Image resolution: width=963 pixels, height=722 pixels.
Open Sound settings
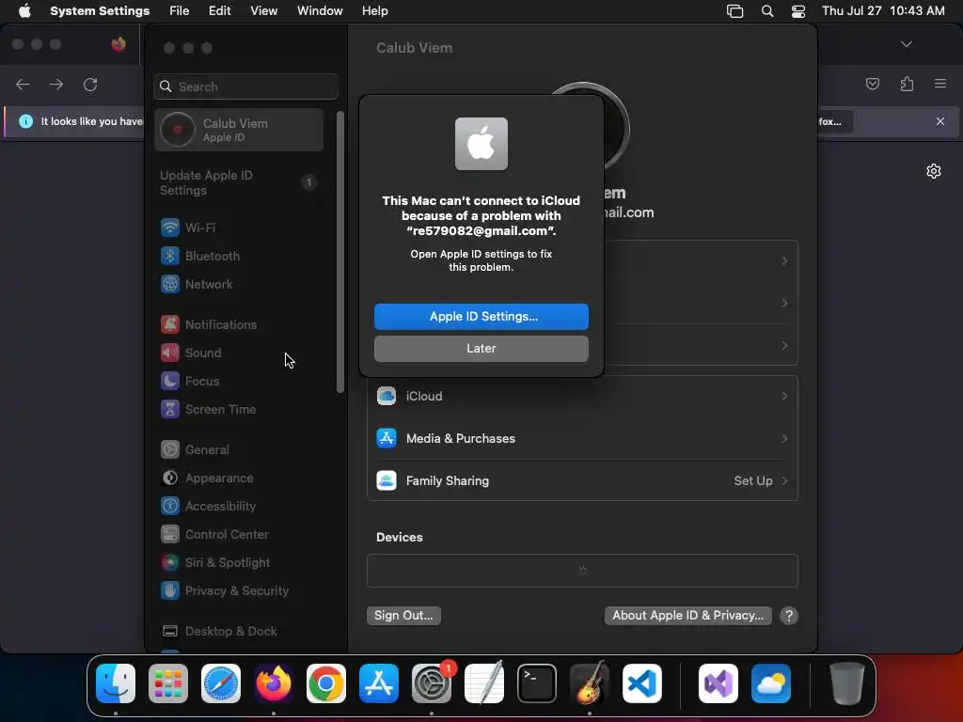coord(203,353)
